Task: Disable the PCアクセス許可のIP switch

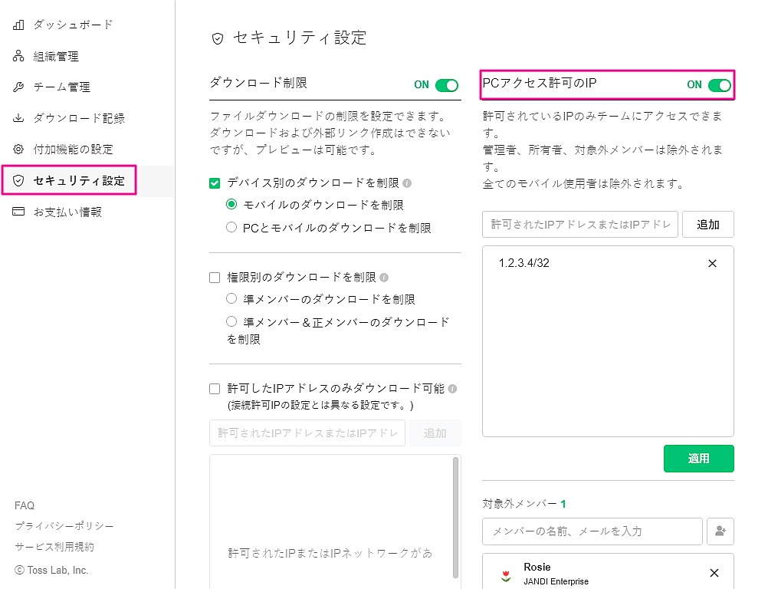Action: [719, 85]
